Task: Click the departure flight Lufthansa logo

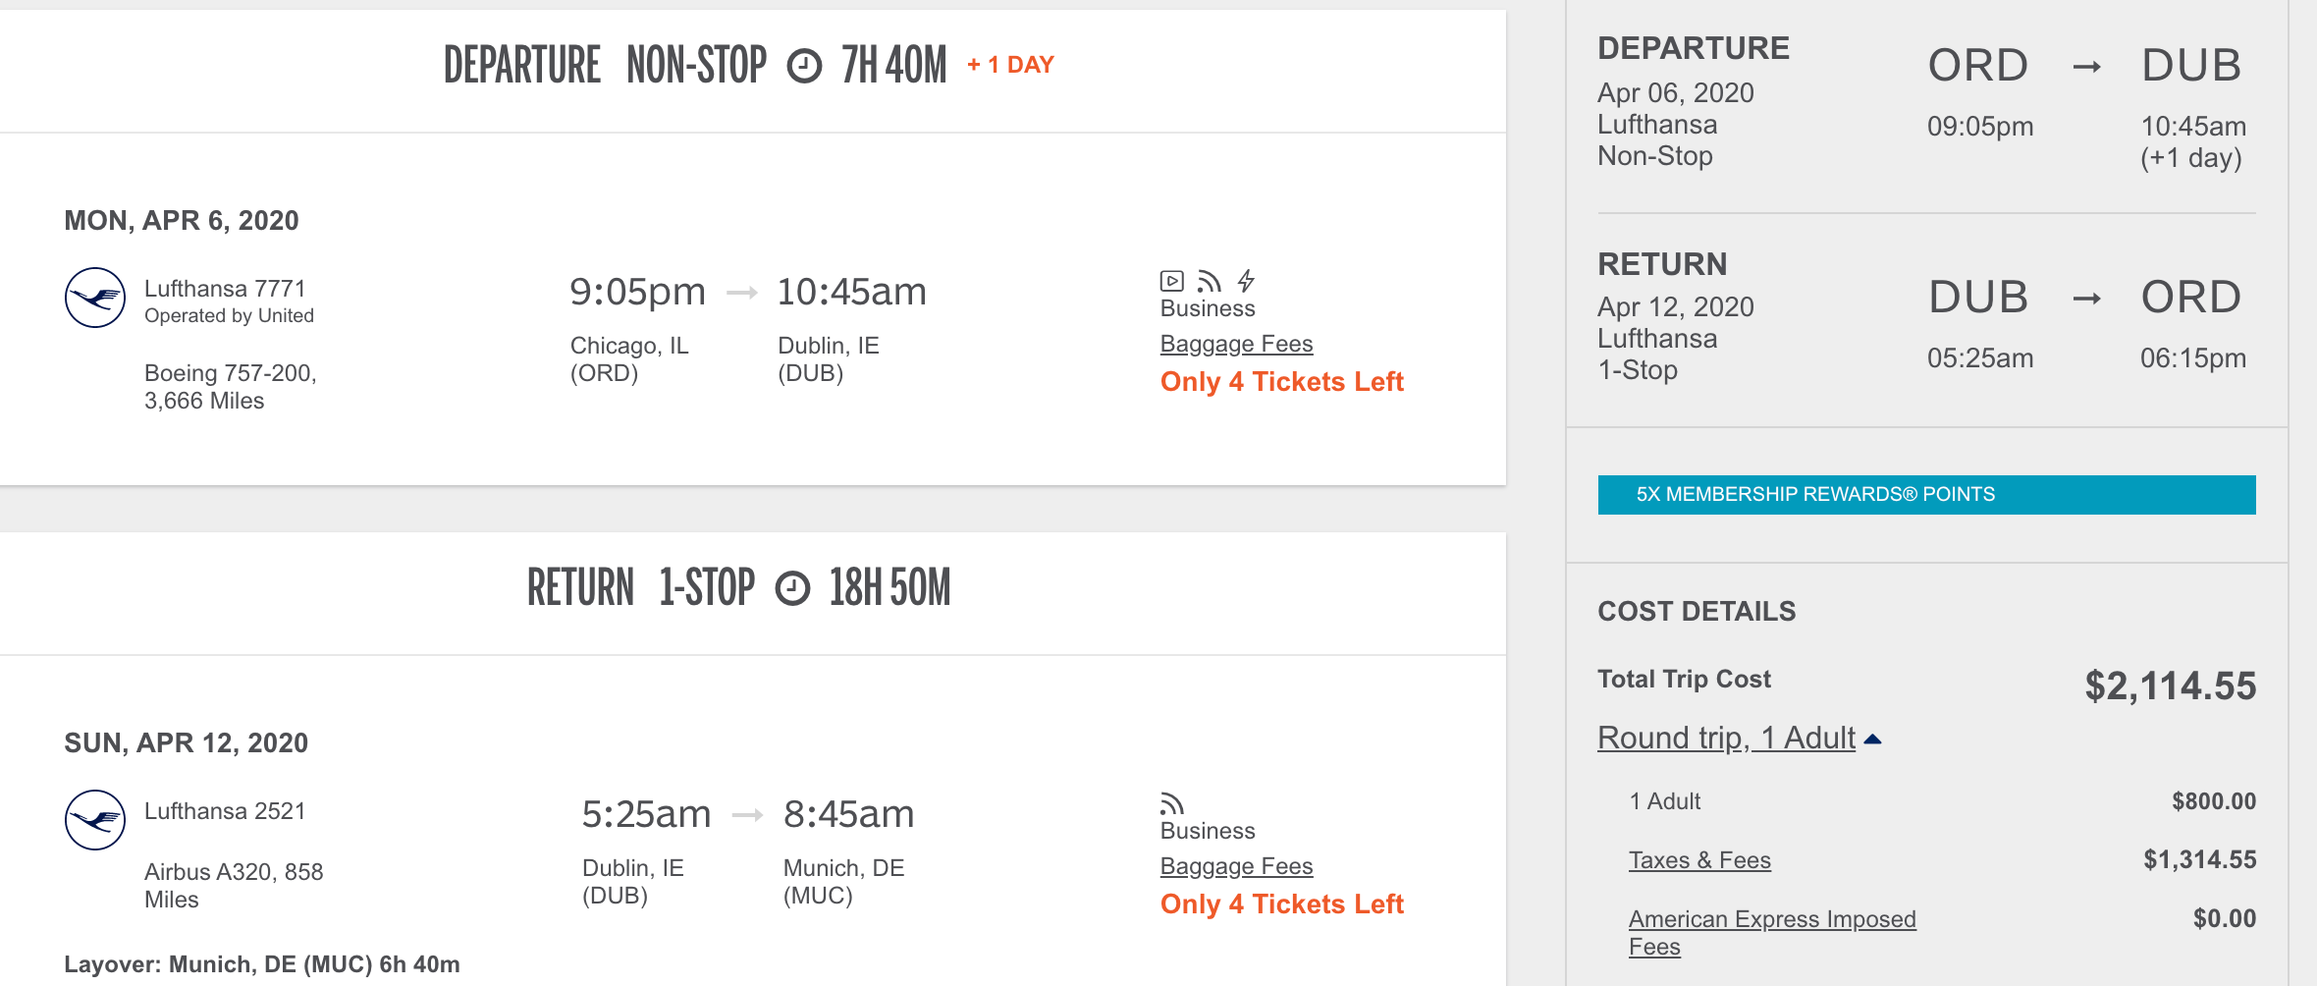Action: click(95, 298)
